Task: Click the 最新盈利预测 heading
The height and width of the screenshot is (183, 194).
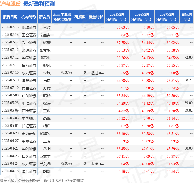Action: [x=39, y=4]
